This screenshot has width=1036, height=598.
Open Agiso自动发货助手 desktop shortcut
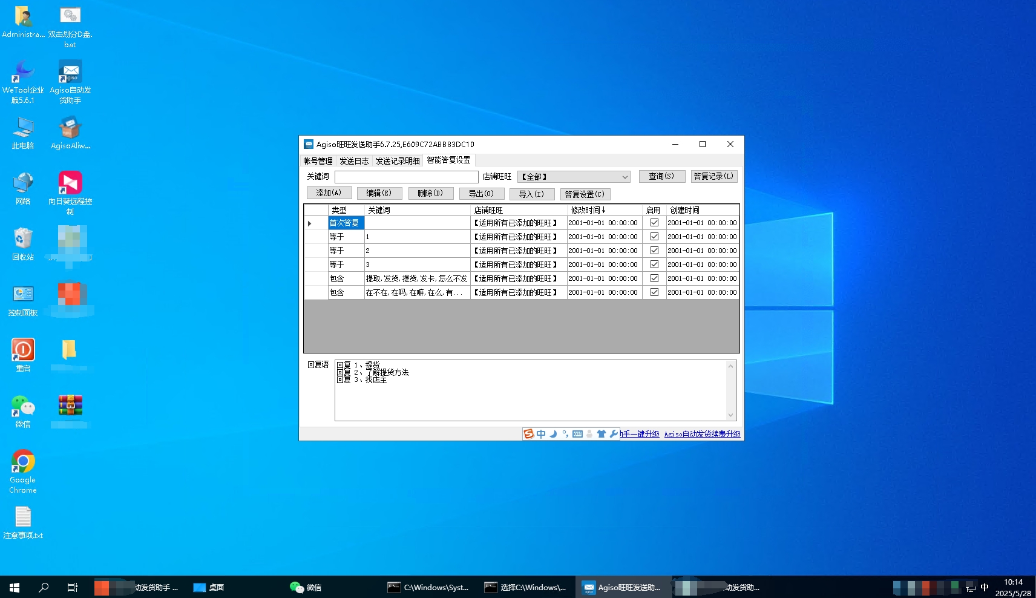(x=70, y=82)
